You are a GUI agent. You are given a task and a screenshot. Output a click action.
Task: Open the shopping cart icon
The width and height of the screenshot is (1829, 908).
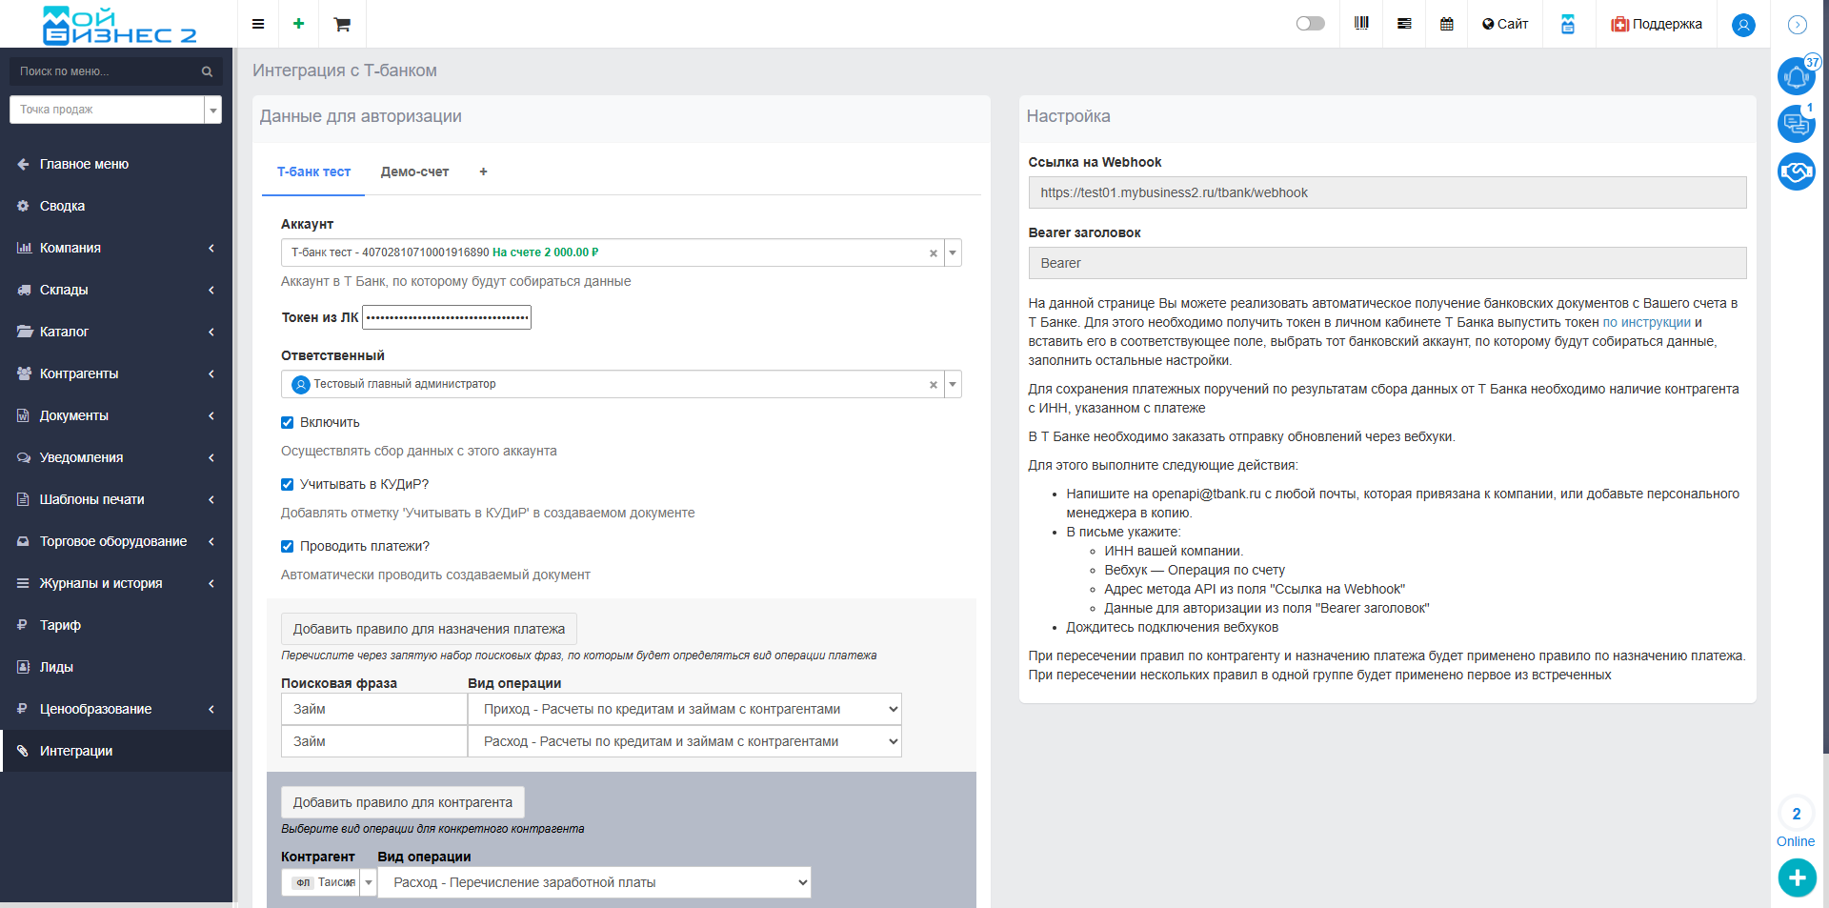click(x=342, y=25)
